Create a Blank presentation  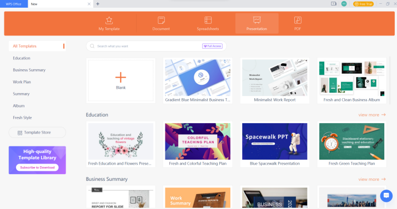[x=121, y=80]
